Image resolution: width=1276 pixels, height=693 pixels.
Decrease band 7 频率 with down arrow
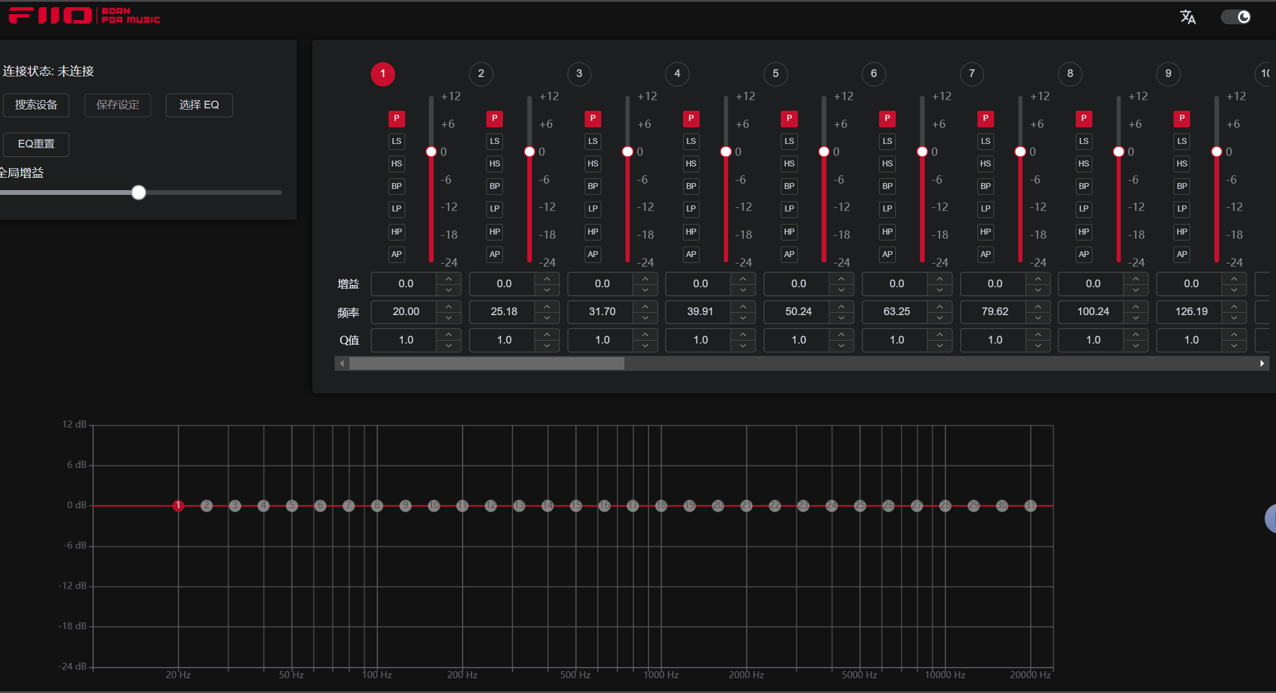point(1038,317)
